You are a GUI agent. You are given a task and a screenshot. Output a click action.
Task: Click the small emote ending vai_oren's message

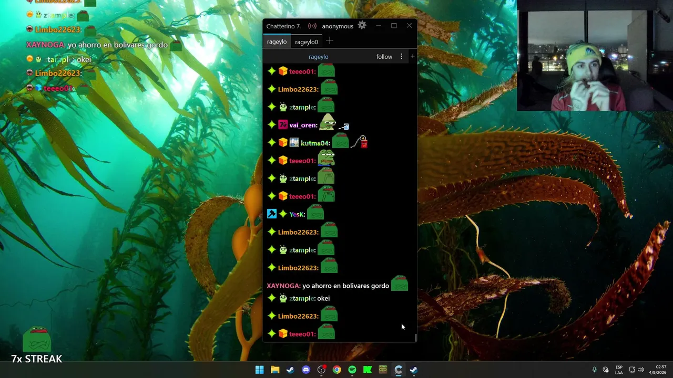pyautogui.click(x=345, y=126)
